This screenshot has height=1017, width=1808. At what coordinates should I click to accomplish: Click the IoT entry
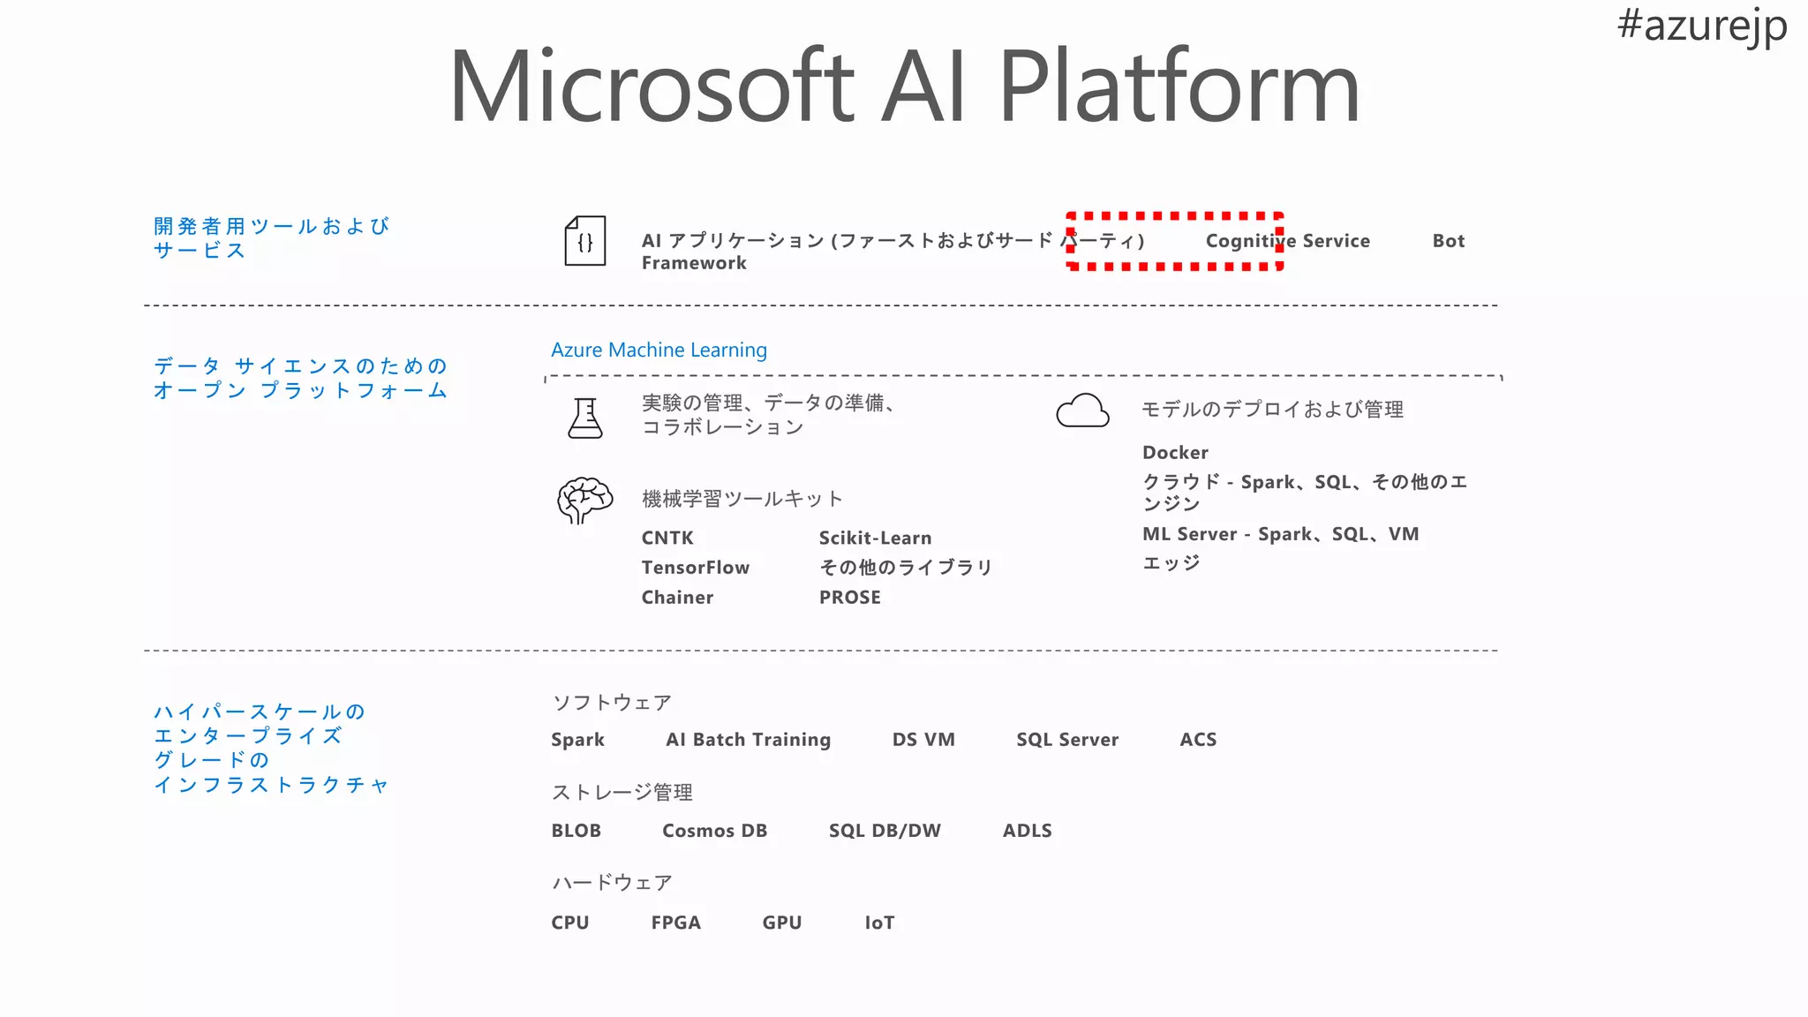[x=879, y=923]
